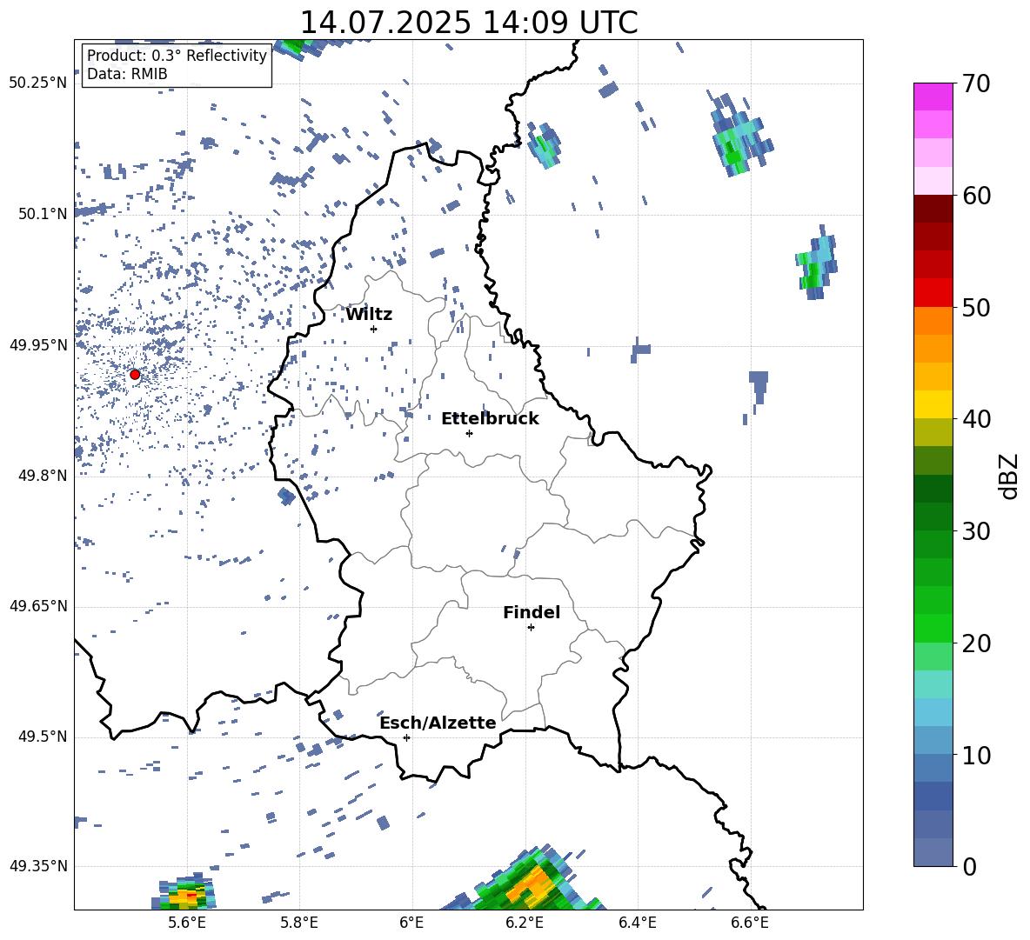Click the 49.8°N latitude label
The width and height of the screenshot is (1030, 940).
click(43, 476)
